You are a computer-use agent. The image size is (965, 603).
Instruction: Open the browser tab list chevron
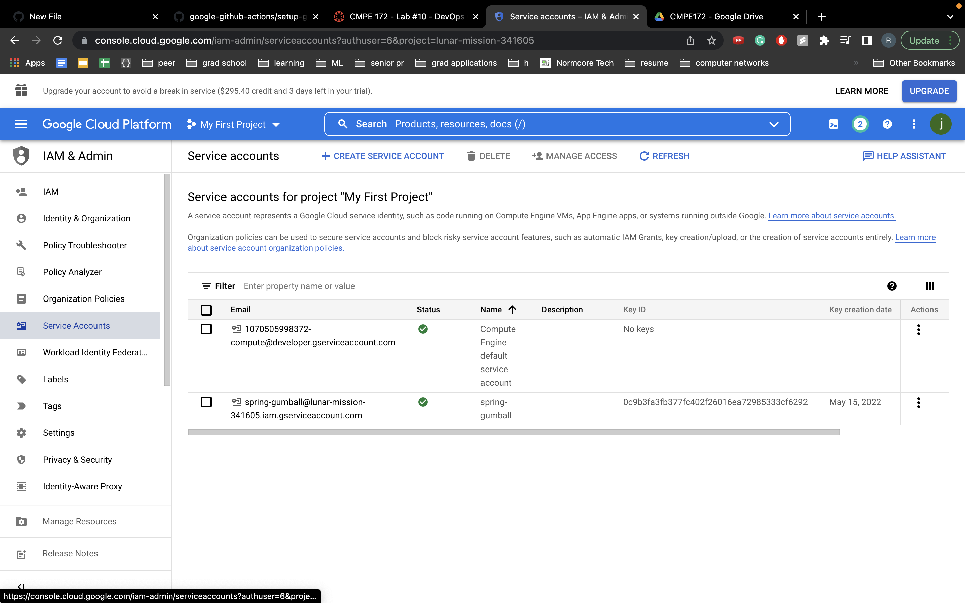tap(950, 17)
